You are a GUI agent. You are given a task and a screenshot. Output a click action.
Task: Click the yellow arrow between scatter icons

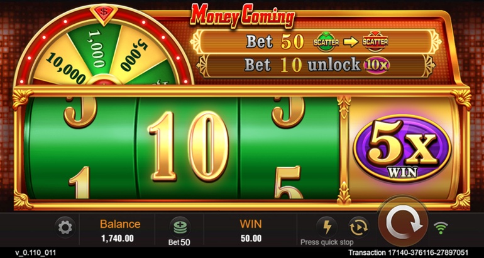(x=351, y=42)
